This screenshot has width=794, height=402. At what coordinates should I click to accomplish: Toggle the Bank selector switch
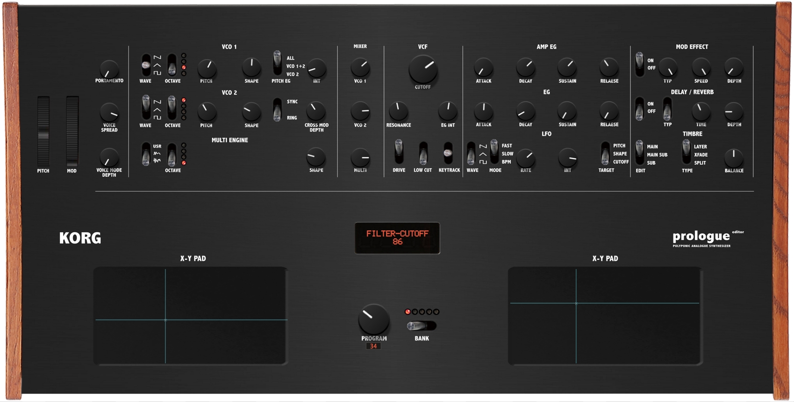click(x=421, y=326)
